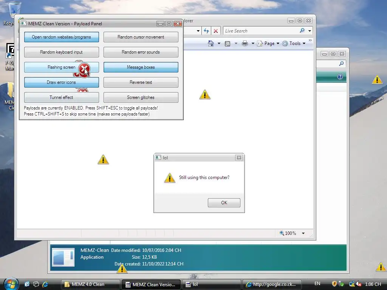Open the zoom level dropdown arrow
Viewport: 387px width, 290px height.
303,233
